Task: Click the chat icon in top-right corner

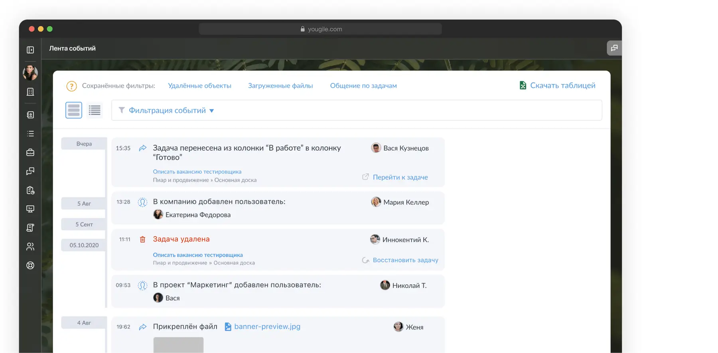Action: 614,48
